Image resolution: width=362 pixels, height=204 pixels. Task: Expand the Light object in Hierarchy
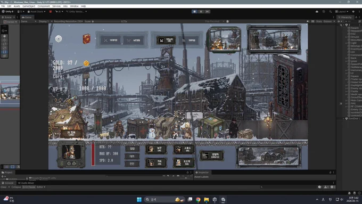click(x=346, y=43)
